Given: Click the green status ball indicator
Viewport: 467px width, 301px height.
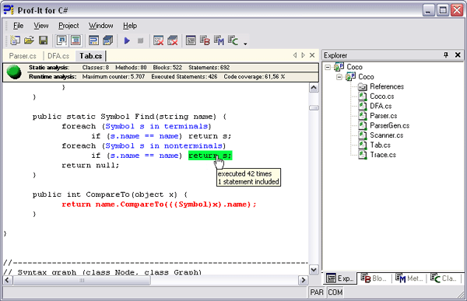Looking at the screenshot, I should 14,72.
